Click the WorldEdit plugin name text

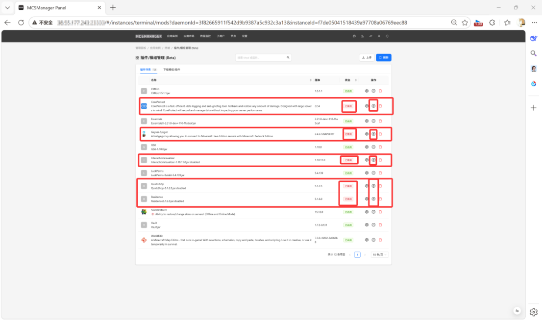pyautogui.click(x=157, y=236)
